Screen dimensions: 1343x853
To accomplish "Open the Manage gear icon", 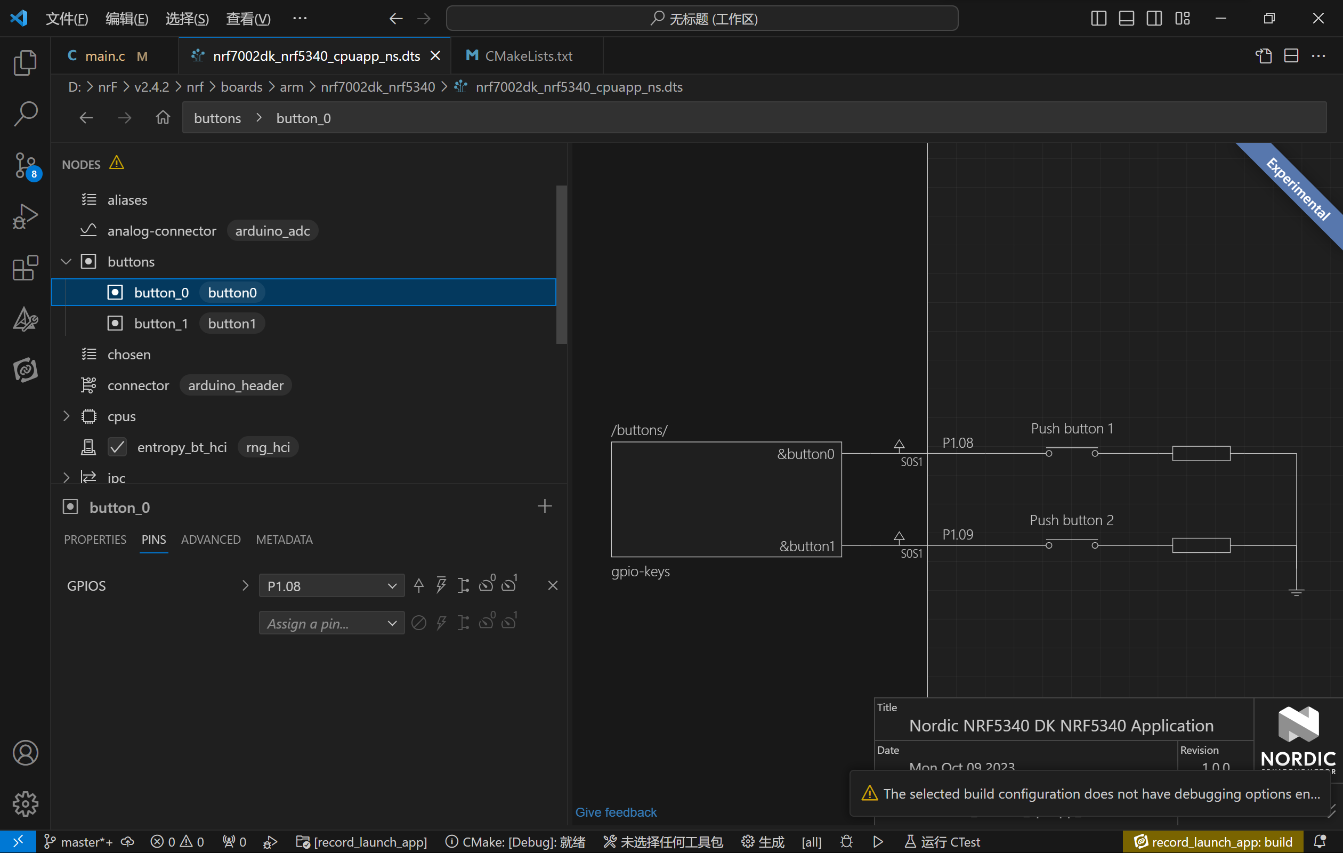I will pos(25,804).
